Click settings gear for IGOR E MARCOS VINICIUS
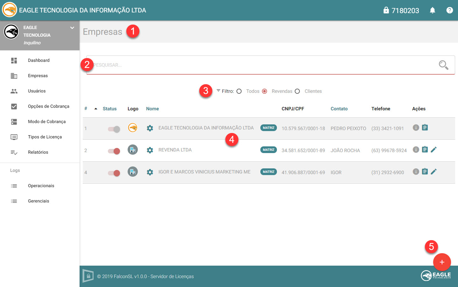Viewport: 458px width, 287px height. click(150, 172)
